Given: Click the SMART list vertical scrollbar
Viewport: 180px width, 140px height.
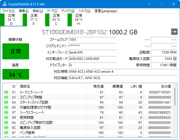Looking at the screenshot, I should [x=175, y=97].
